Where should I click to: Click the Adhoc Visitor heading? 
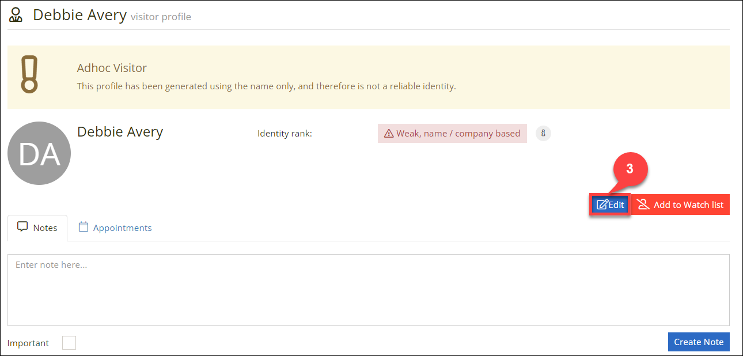pos(112,68)
